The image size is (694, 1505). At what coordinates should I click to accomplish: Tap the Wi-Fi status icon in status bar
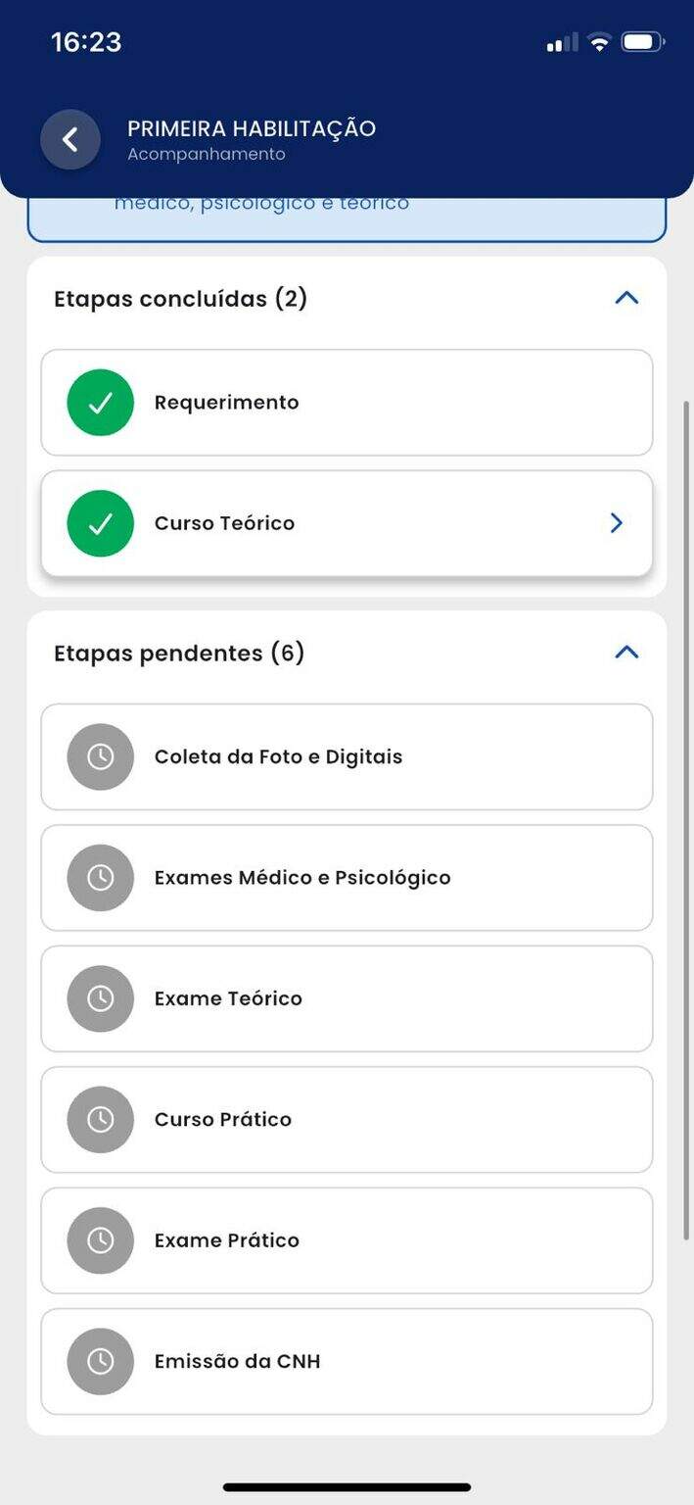coord(599,42)
